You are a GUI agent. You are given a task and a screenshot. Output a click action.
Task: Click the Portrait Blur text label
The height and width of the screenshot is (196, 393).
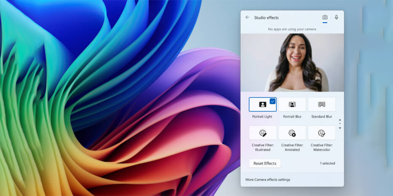point(292,117)
